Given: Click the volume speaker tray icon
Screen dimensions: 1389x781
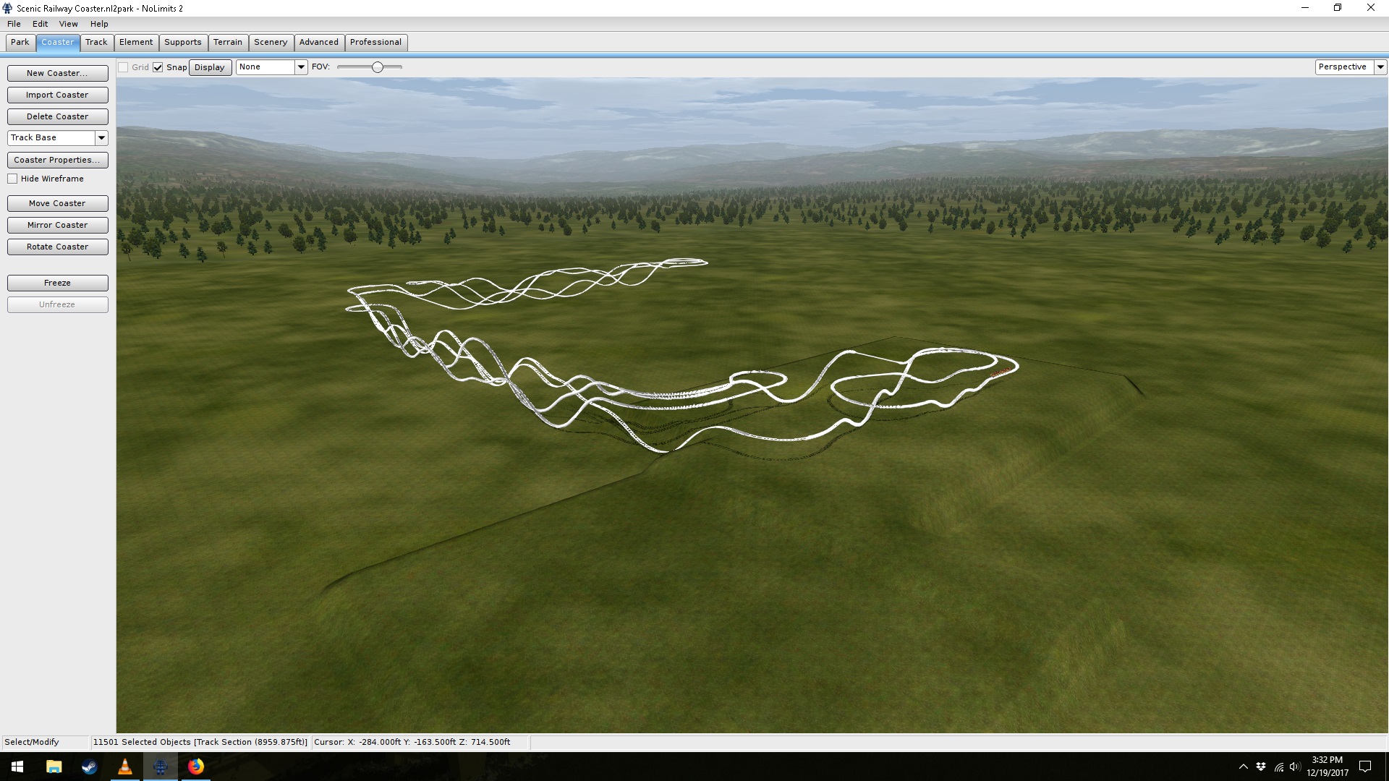Looking at the screenshot, I should (x=1295, y=767).
